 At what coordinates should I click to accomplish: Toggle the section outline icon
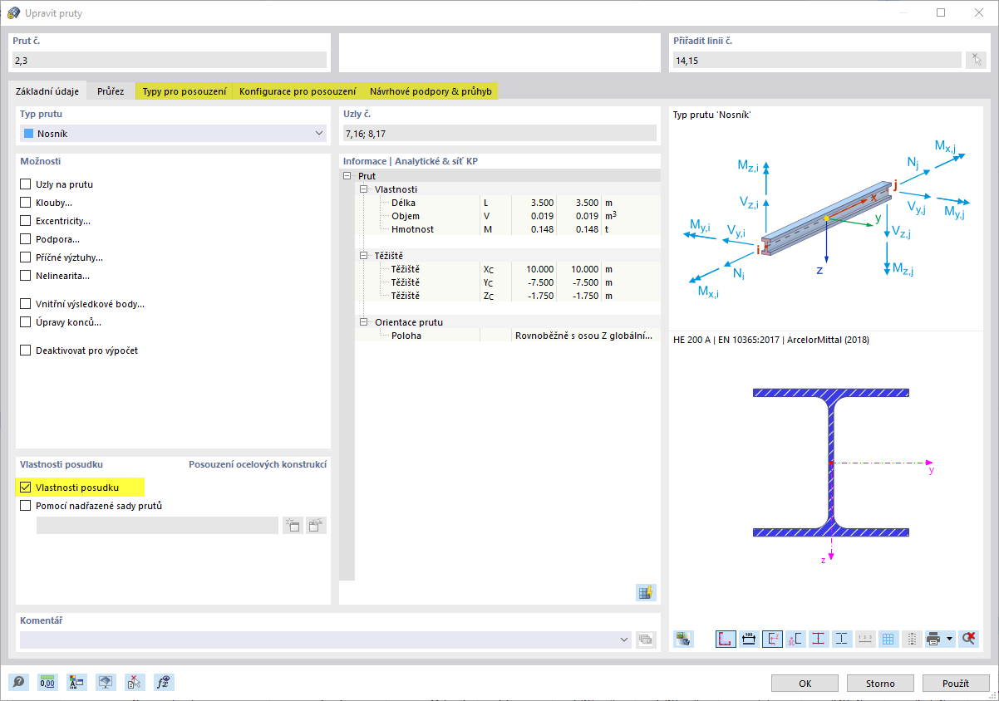point(726,639)
